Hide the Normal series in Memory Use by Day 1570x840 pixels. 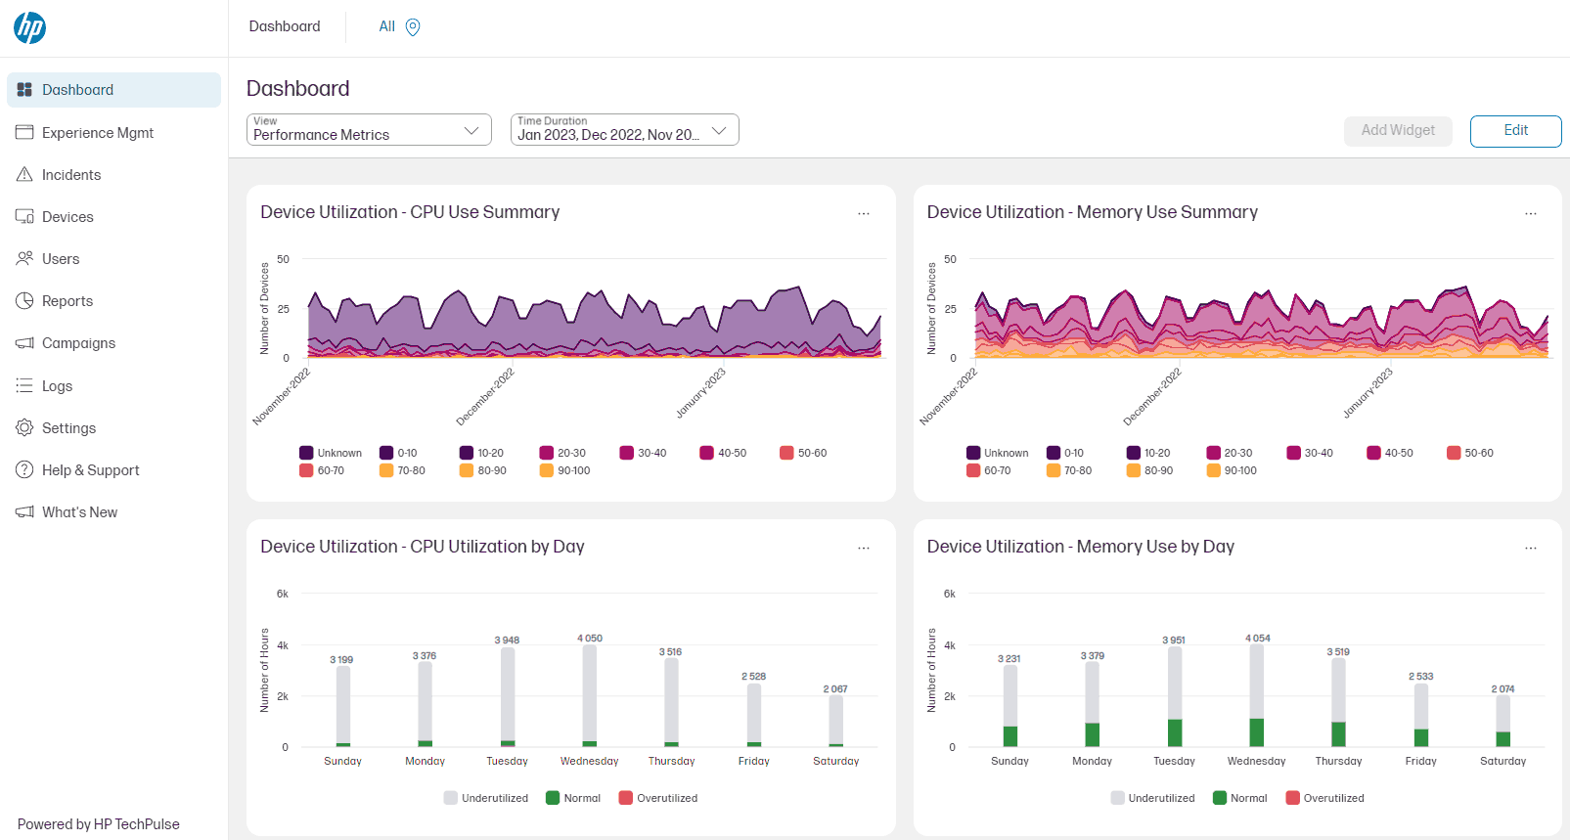tap(1220, 798)
